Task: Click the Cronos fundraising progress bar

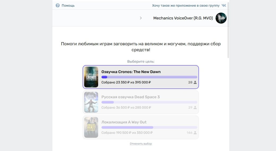Action: tap(149, 77)
